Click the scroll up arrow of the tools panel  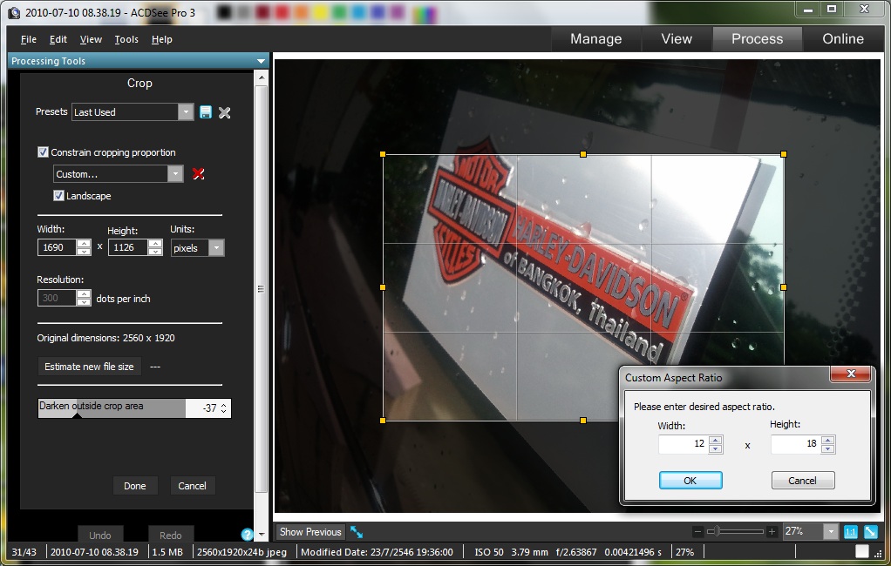click(262, 77)
